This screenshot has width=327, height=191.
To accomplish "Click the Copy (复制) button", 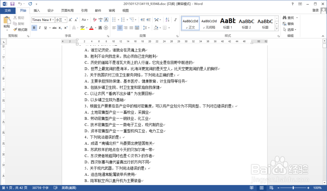I will (x=19, y=24).
